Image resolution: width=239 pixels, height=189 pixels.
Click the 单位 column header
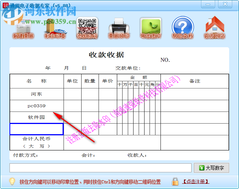point(72,81)
